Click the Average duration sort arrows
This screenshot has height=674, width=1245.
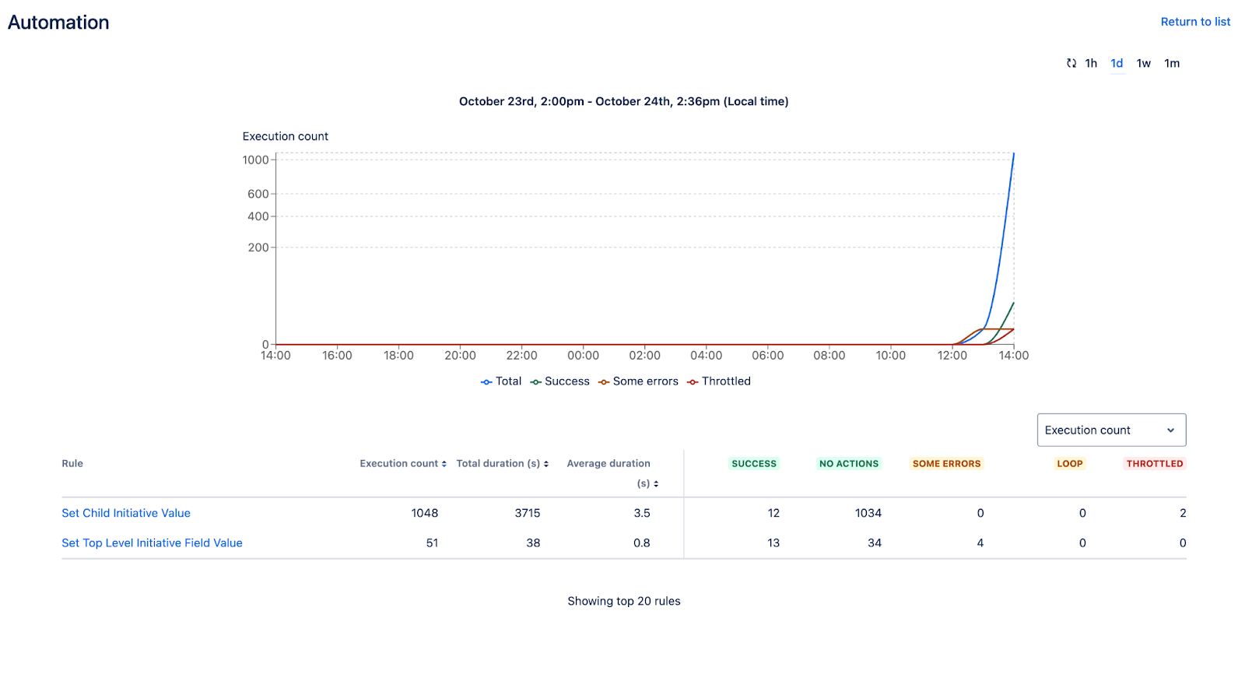click(656, 484)
